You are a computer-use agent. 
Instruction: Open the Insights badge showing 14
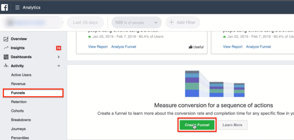(58, 48)
